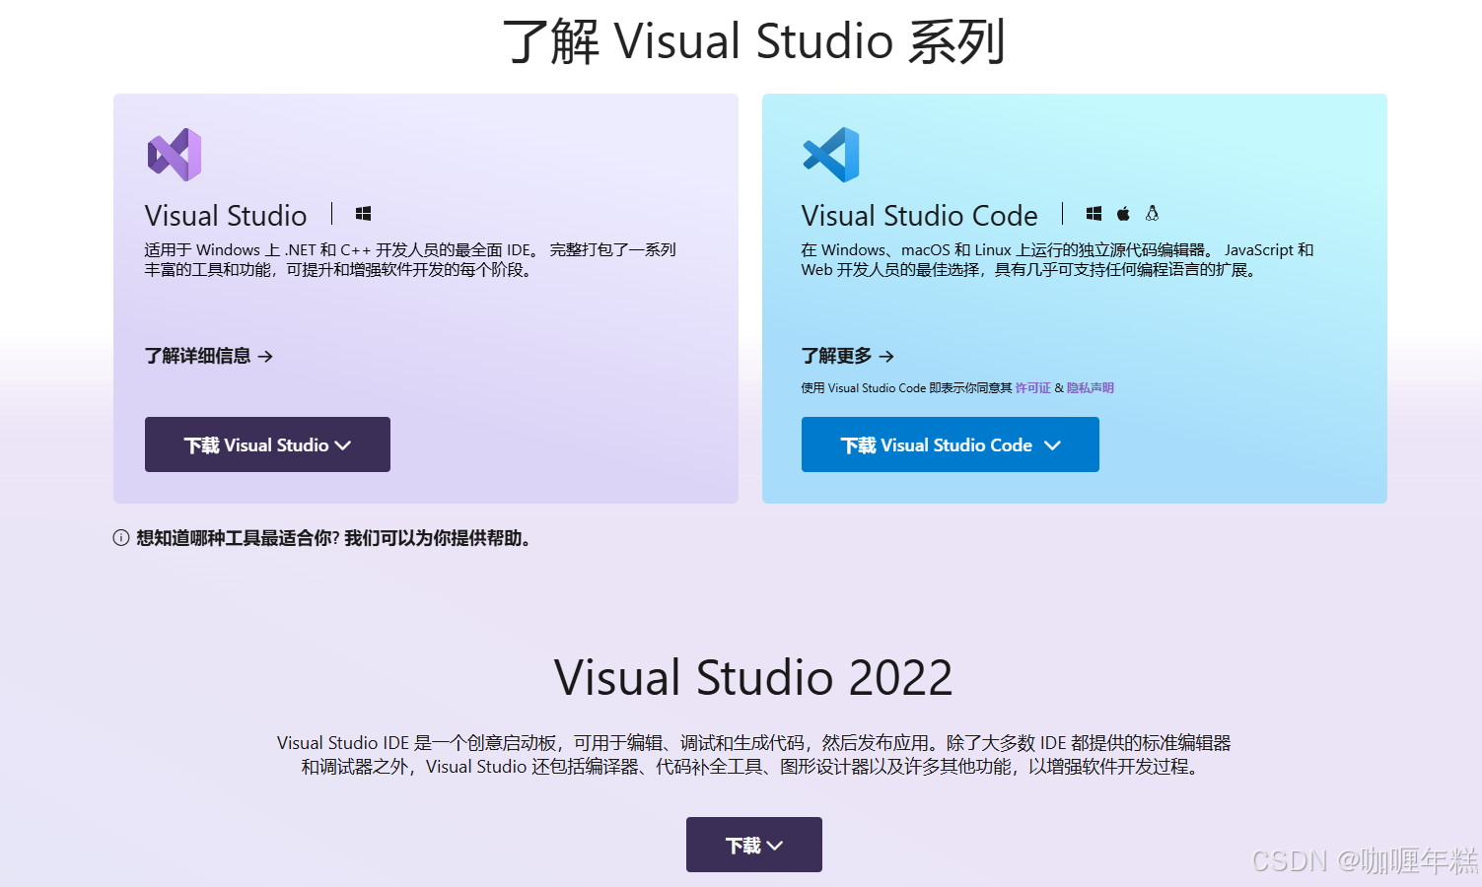Open the 下载 Visual Studio dropdown button
The image size is (1482, 887).
267,444
